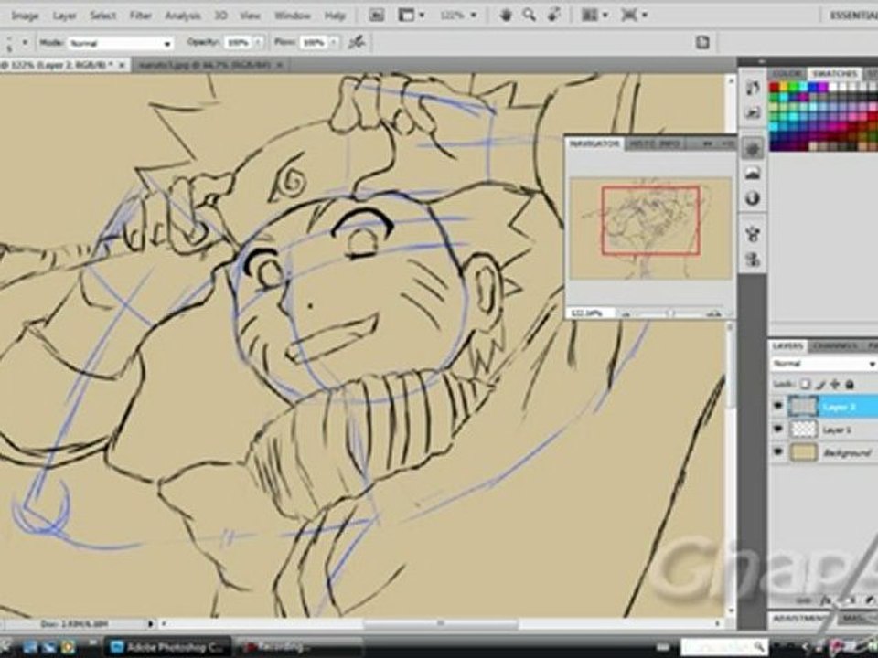Open the brush Mode dropdown set to Normal
The width and height of the screenshot is (878, 658).
coord(120,43)
